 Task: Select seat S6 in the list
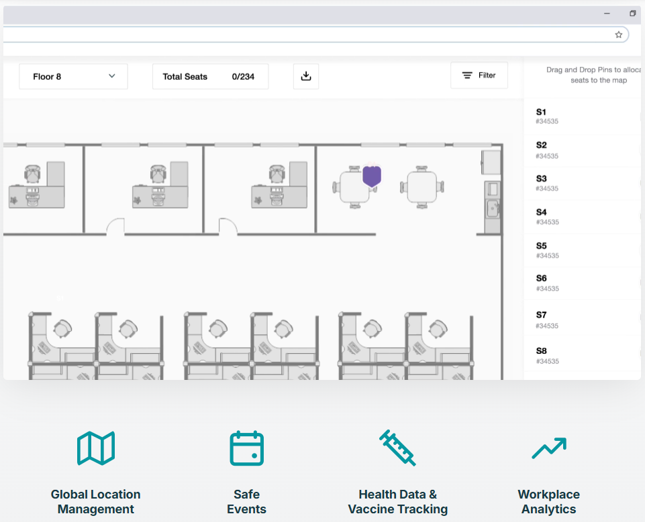582,283
